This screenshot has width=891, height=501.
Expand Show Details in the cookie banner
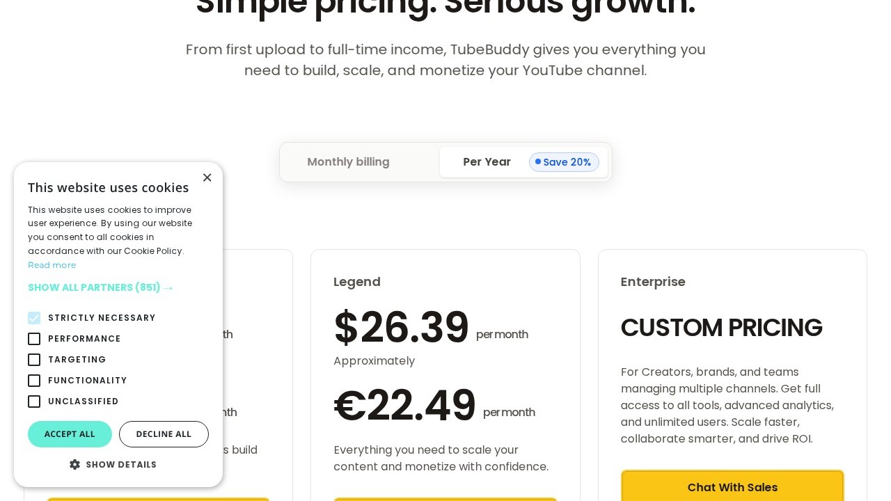(x=120, y=464)
